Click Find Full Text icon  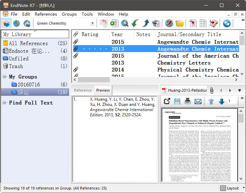156,23
